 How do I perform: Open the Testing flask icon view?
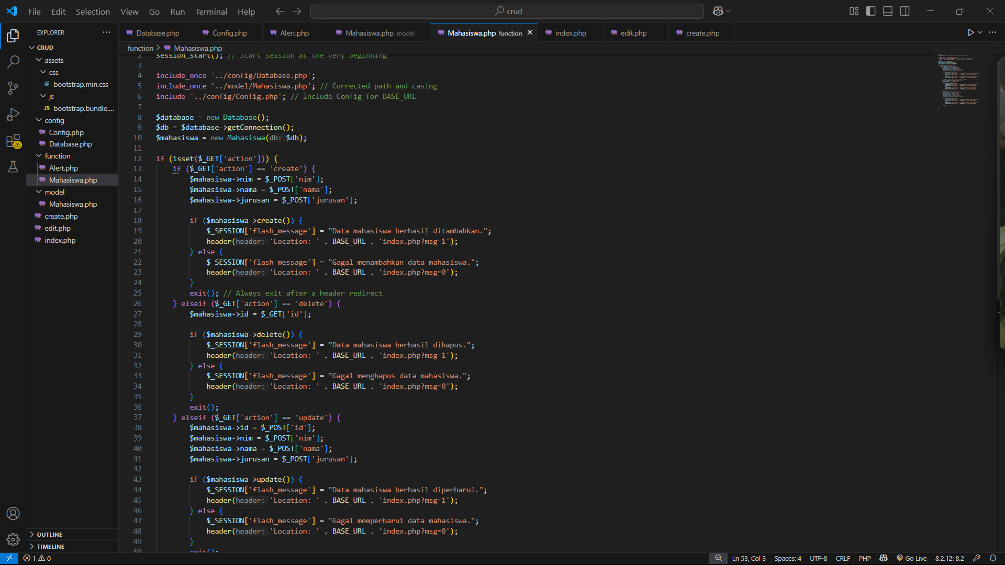point(13,167)
